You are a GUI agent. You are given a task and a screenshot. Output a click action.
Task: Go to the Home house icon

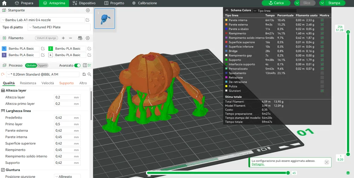pos(4,3)
